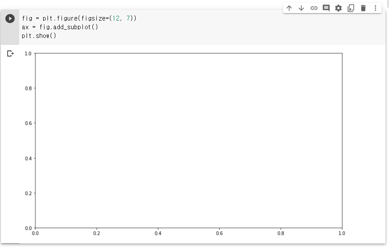Open more cell actions menu
389x247 pixels.
click(375, 8)
